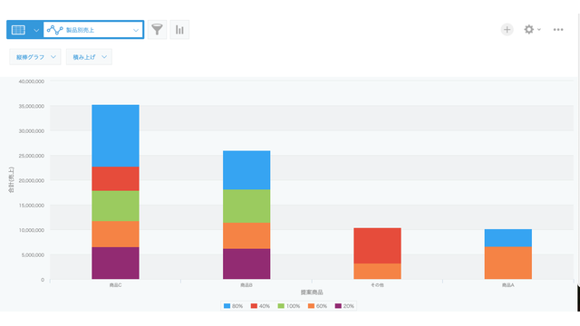Click the blue 80% segment of 商品B bar
This screenshot has width=580, height=326.
(246, 170)
